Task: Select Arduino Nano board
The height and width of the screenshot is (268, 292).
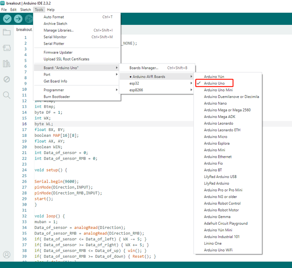Action: click(x=228, y=103)
